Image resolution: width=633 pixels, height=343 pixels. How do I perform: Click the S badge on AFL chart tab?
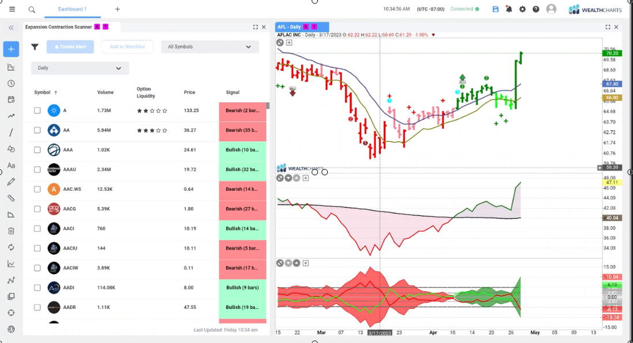(x=306, y=27)
